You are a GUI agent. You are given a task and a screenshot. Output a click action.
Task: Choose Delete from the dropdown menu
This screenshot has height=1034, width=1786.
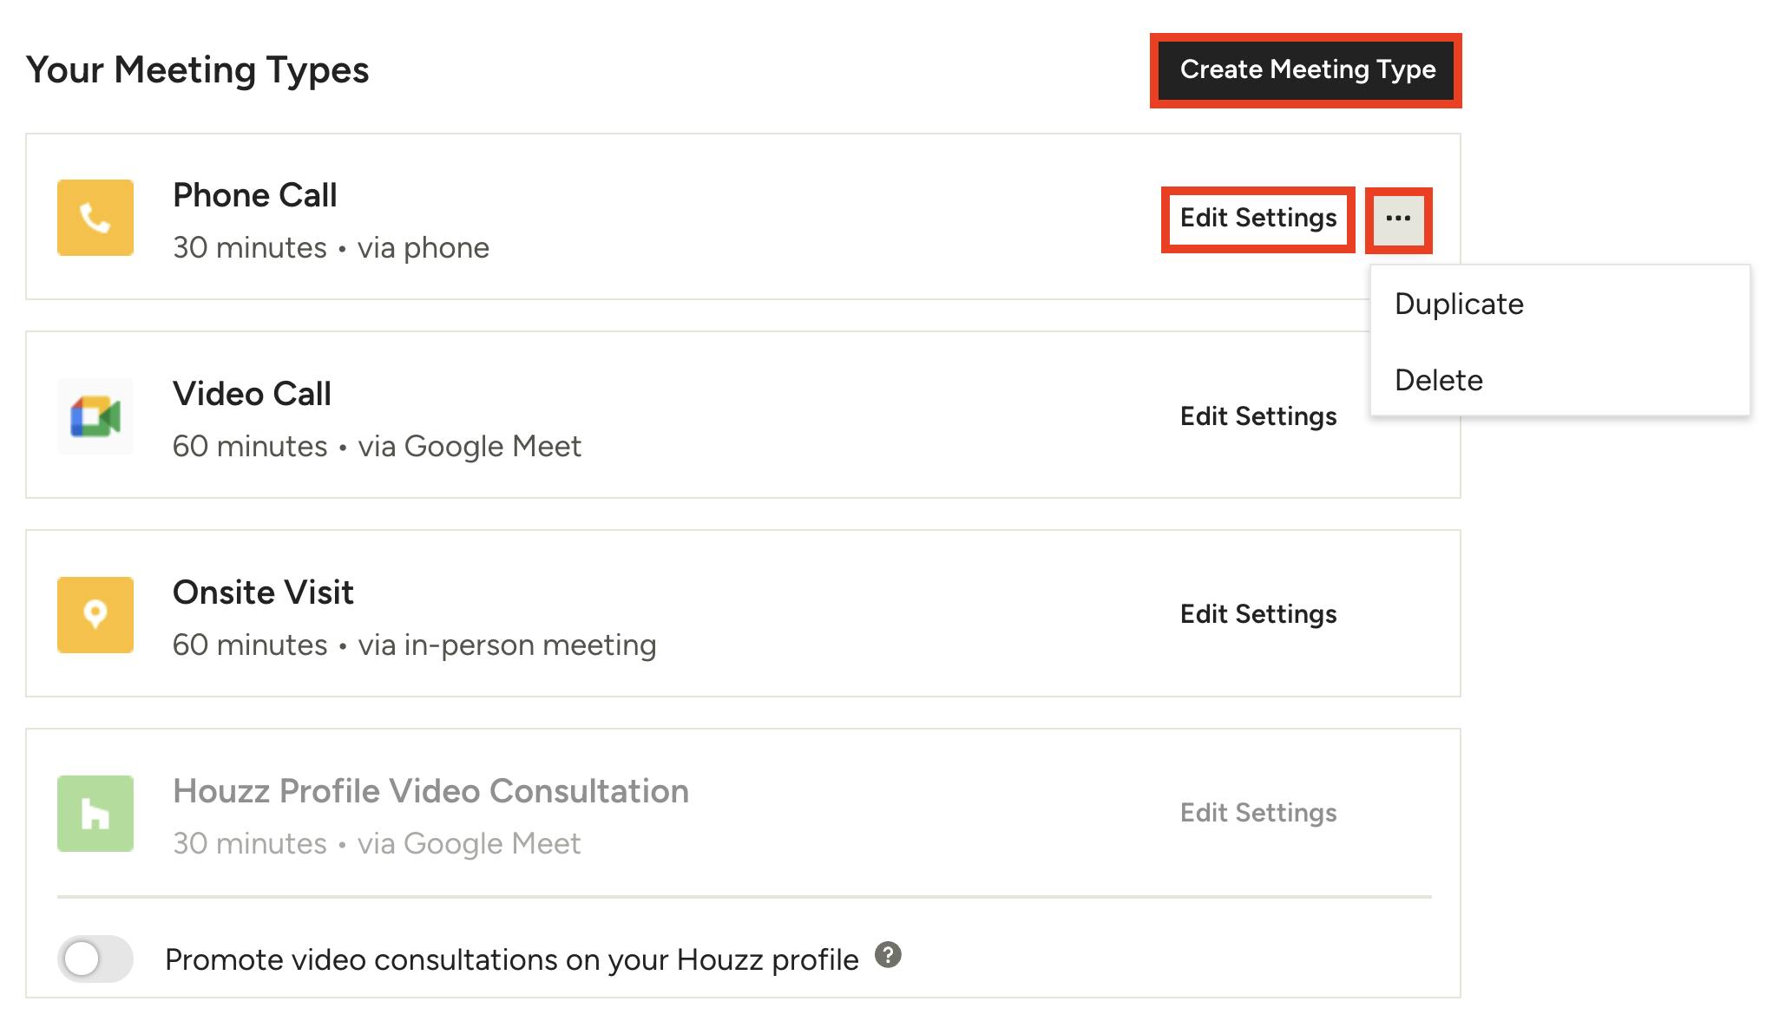pyautogui.click(x=1438, y=381)
